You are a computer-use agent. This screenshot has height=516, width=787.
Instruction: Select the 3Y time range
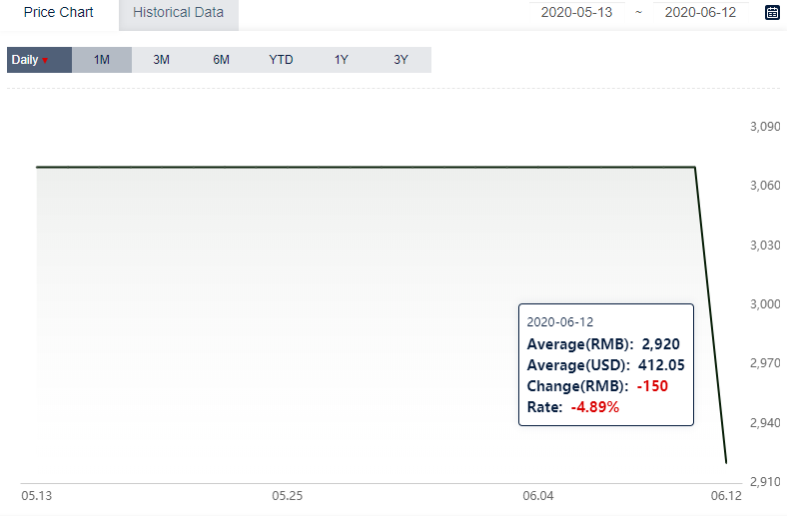point(401,60)
